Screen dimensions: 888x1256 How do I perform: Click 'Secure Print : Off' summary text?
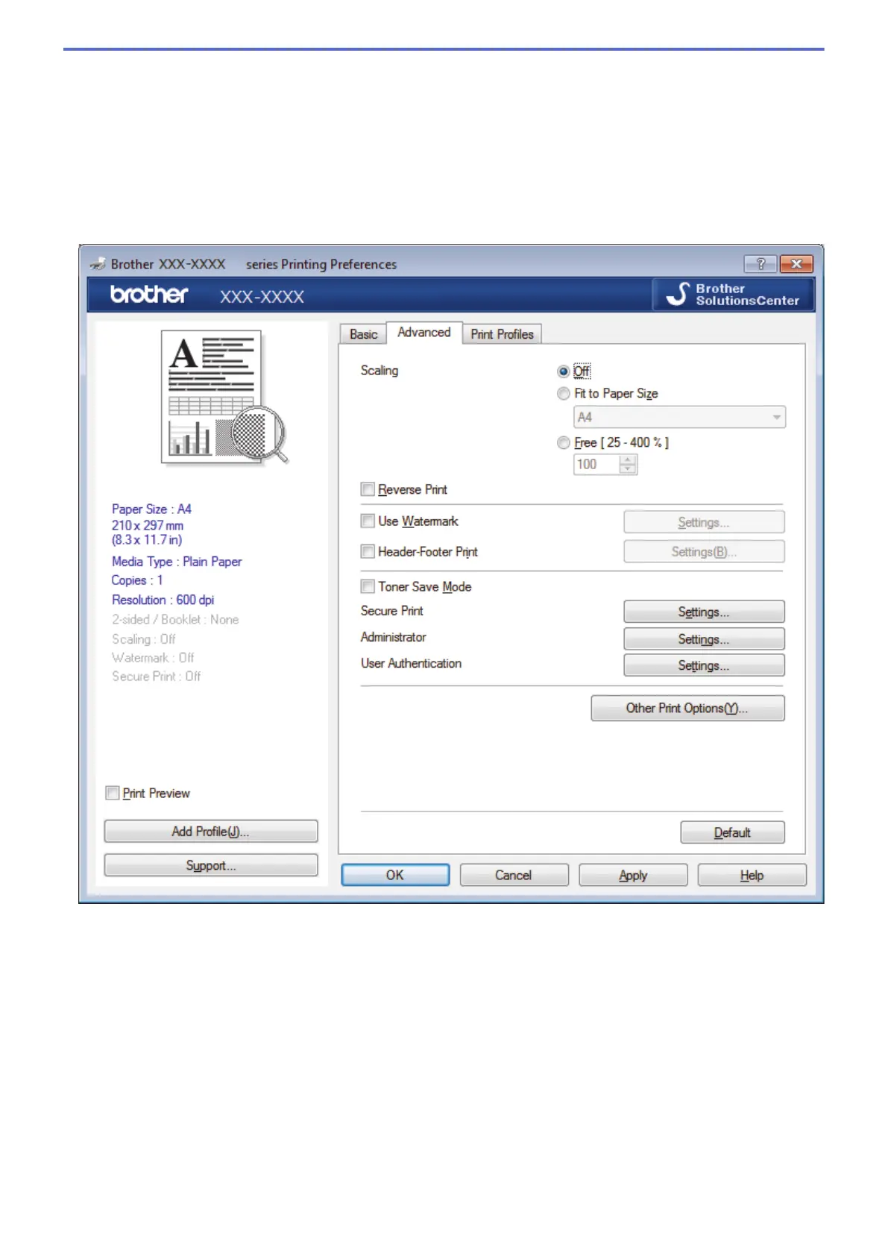[x=156, y=676]
